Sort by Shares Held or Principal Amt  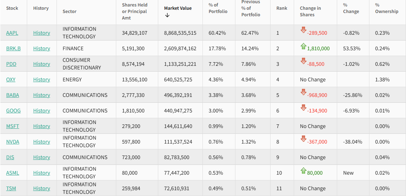pos(135,11)
